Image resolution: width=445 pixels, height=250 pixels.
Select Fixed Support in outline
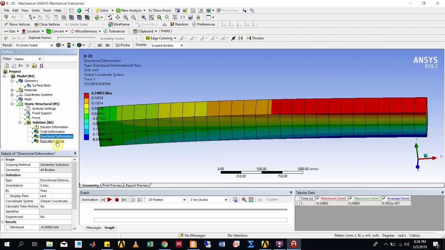click(42, 113)
